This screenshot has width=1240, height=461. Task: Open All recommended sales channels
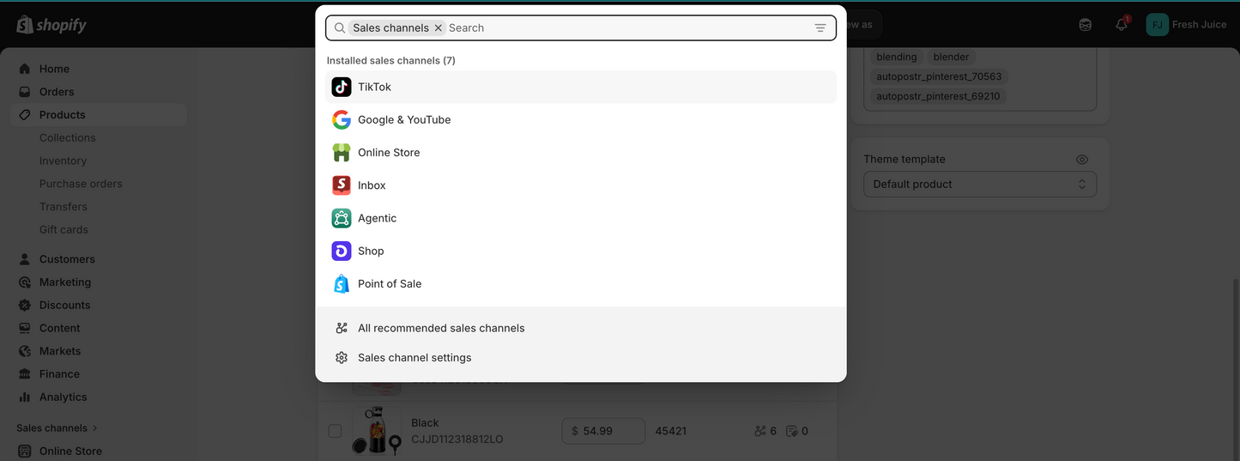pos(580,328)
